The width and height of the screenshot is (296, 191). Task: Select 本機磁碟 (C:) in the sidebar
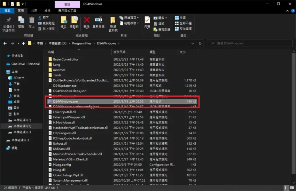20,120
